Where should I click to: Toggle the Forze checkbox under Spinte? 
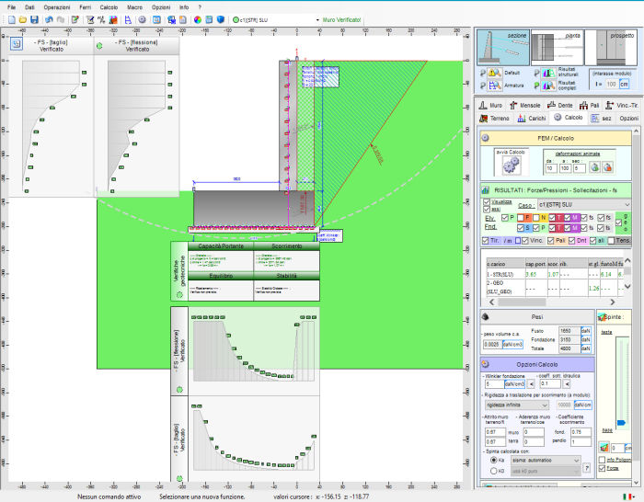coord(602,468)
